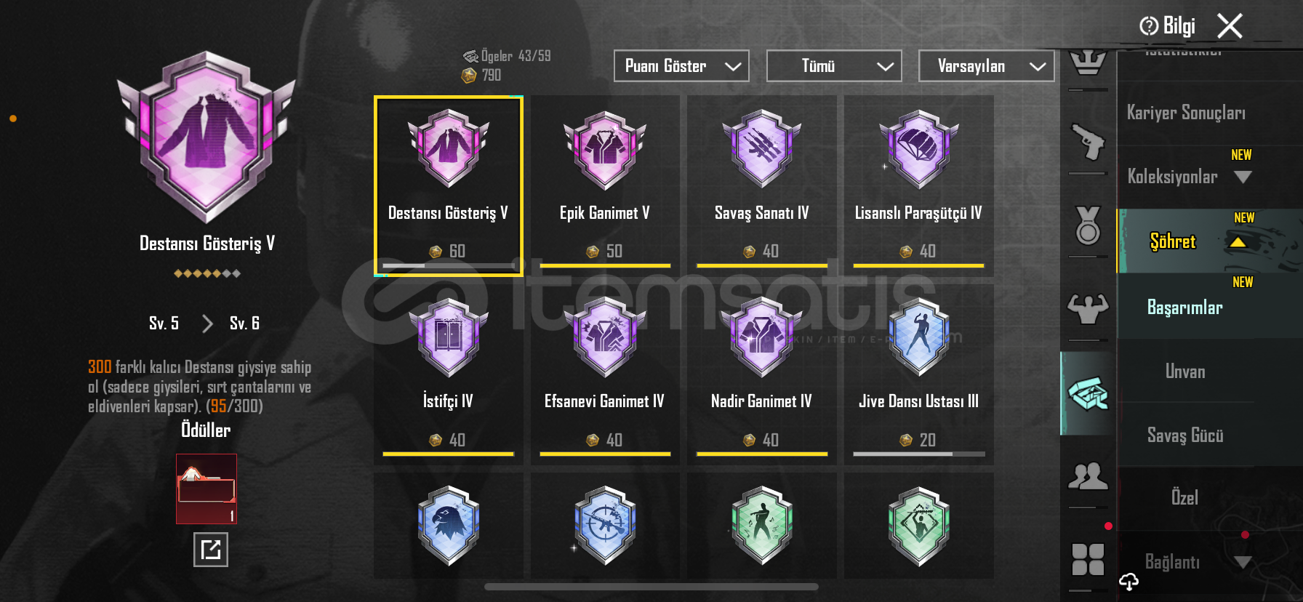This screenshot has width=1303, height=602.
Task: Click the horizontal scrollbar below the badges
Action: (x=651, y=587)
